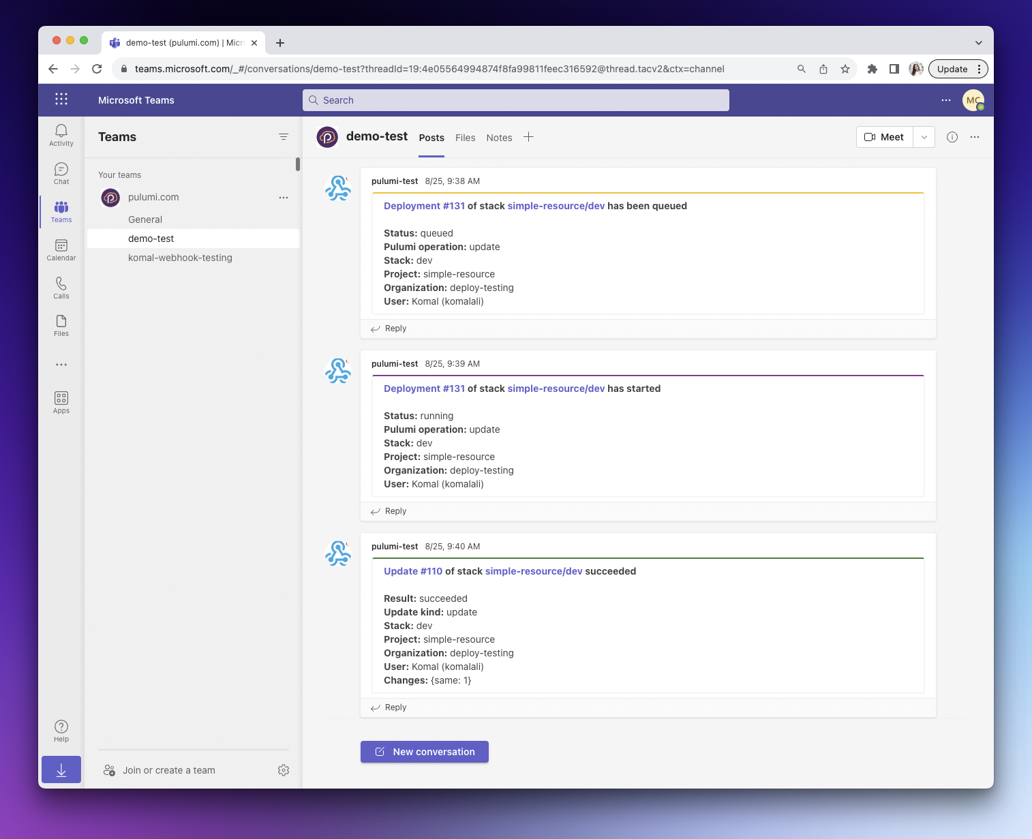
Task: Open Deployment #131 link in queued post
Action: pos(424,206)
